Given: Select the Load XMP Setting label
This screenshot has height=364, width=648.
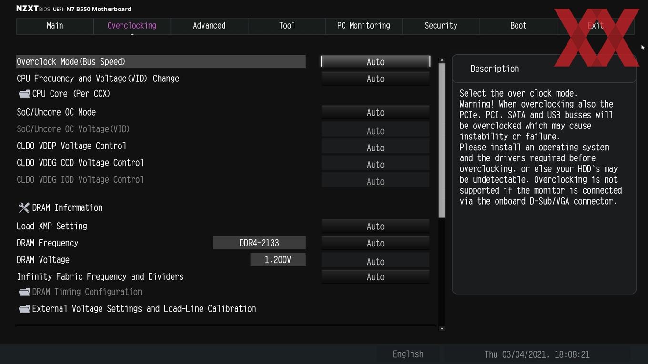Looking at the screenshot, I should coord(52,226).
